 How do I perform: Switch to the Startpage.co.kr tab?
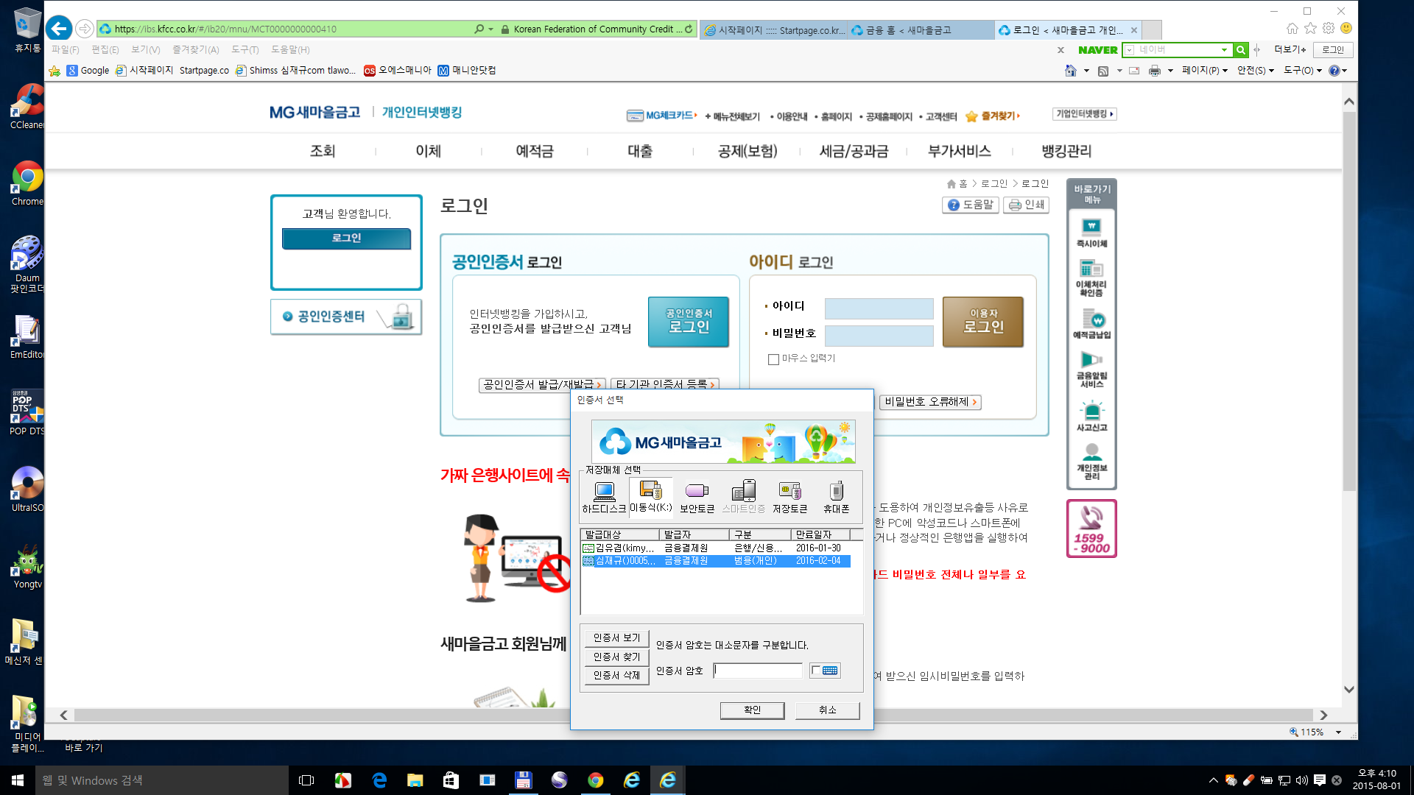click(773, 30)
